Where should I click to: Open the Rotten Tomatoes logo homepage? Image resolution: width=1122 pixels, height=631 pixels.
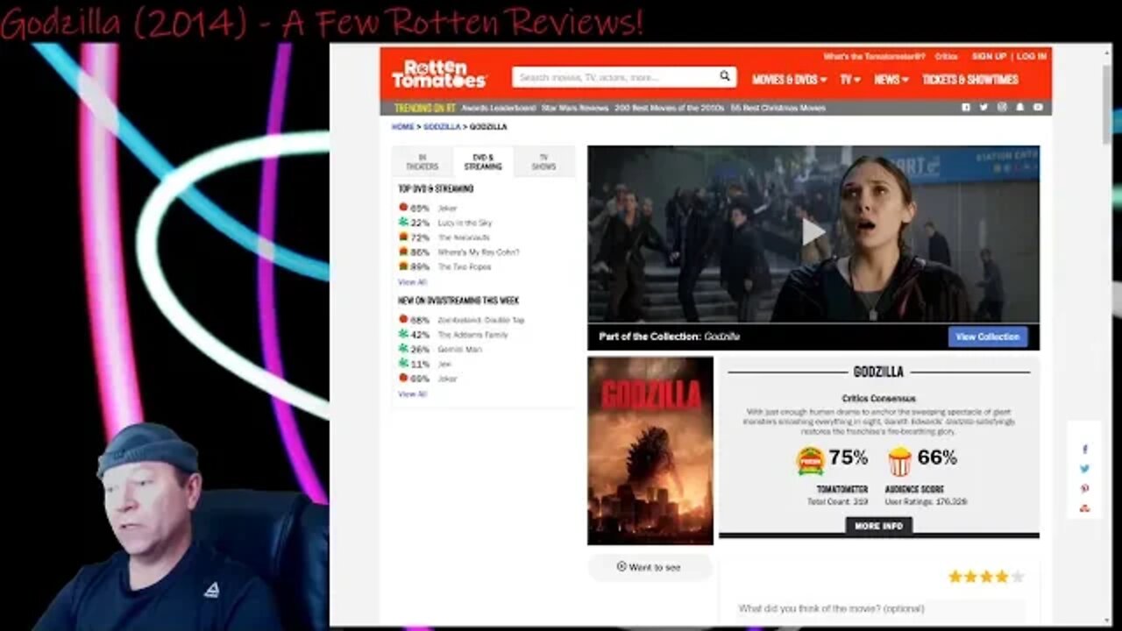[x=438, y=74]
